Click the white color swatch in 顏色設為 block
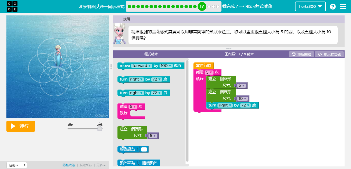This screenshot has height=169, width=351. click(144, 149)
